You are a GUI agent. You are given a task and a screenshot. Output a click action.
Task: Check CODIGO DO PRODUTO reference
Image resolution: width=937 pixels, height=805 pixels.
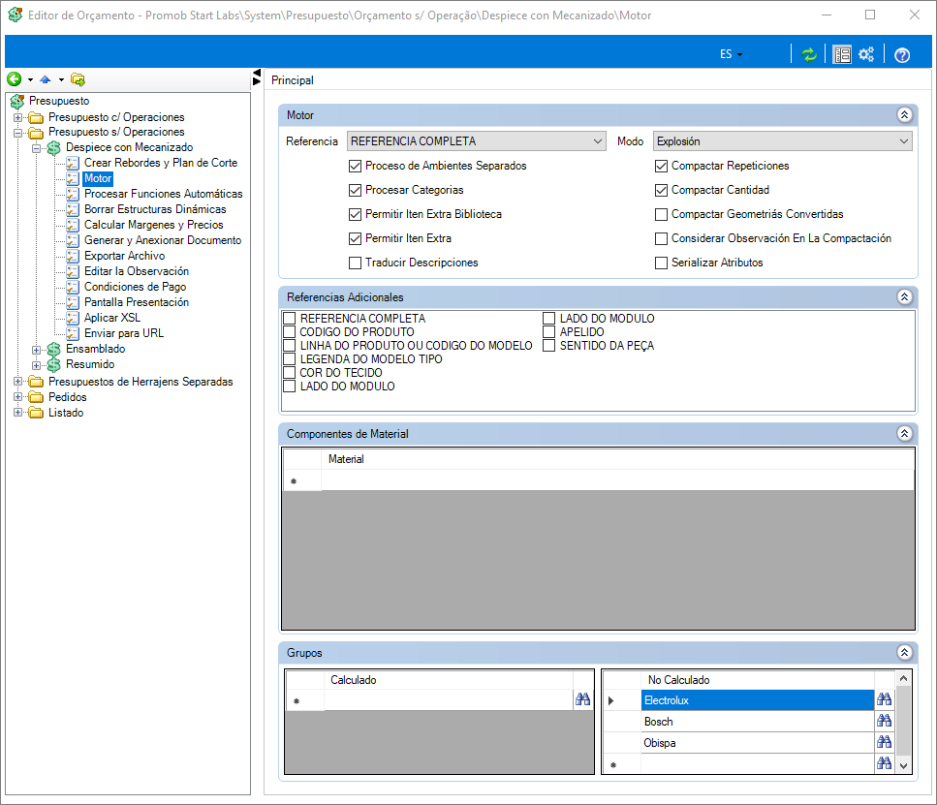(x=289, y=331)
